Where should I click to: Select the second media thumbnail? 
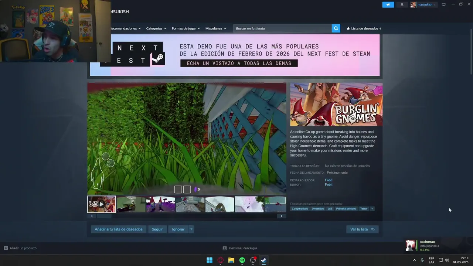tap(131, 204)
